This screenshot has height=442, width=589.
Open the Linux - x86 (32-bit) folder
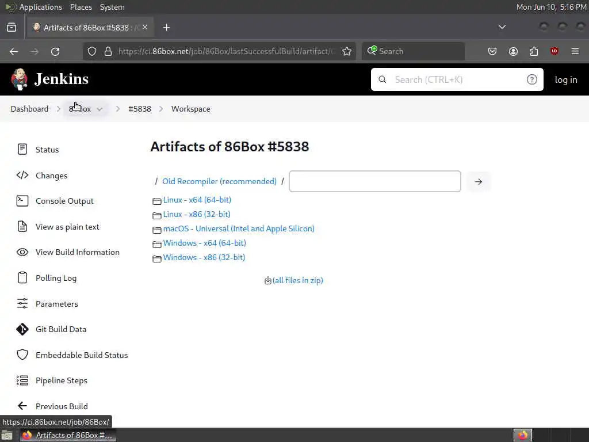pyautogui.click(x=197, y=214)
